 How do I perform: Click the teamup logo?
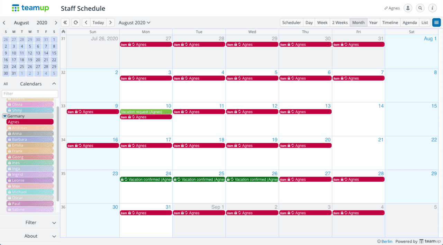(x=30, y=8)
